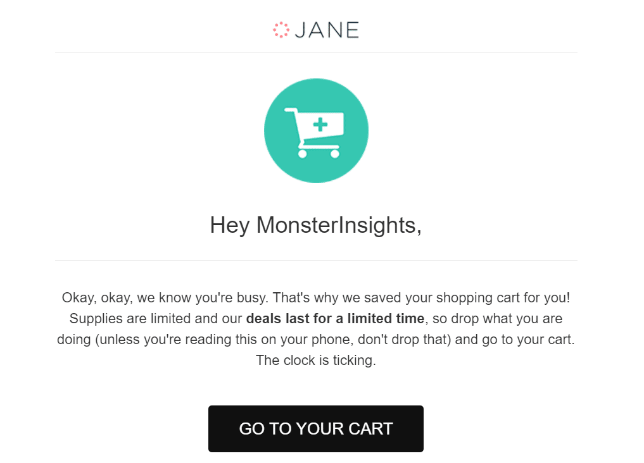Open the JANE storefront via the header logo
This screenshot has height=463, width=644.
(x=316, y=29)
